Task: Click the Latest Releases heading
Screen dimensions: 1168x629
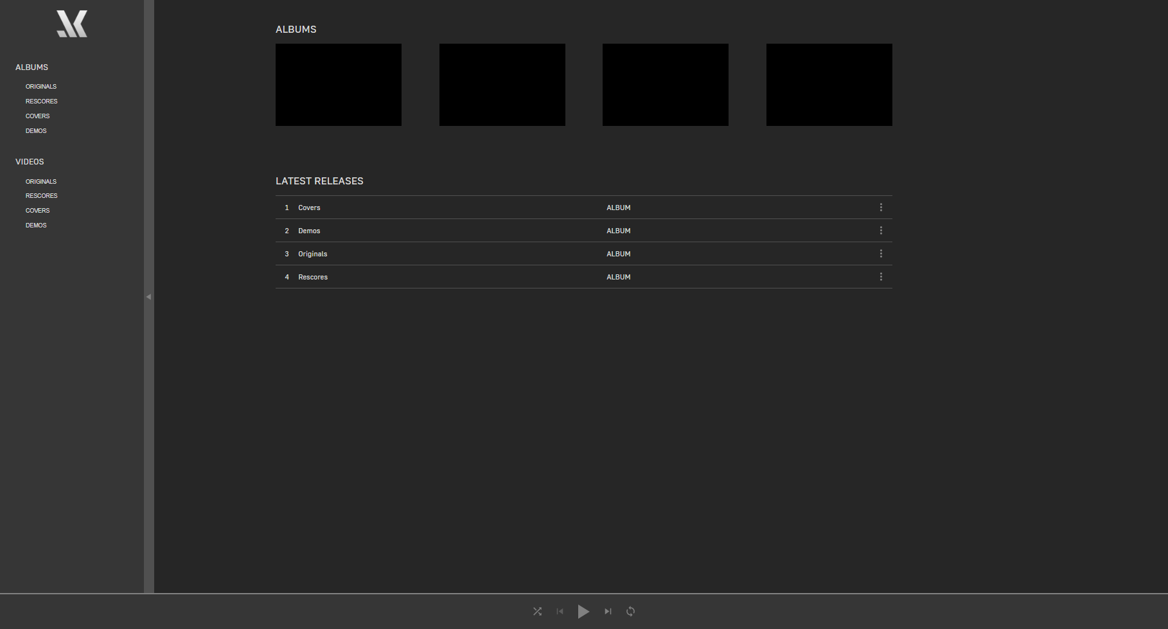Action: click(x=319, y=181)
